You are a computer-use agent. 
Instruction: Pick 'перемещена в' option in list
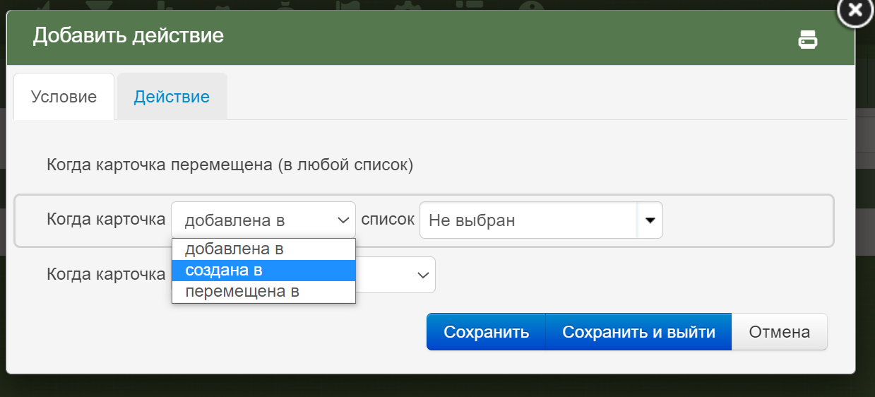(x=263, y=291)
